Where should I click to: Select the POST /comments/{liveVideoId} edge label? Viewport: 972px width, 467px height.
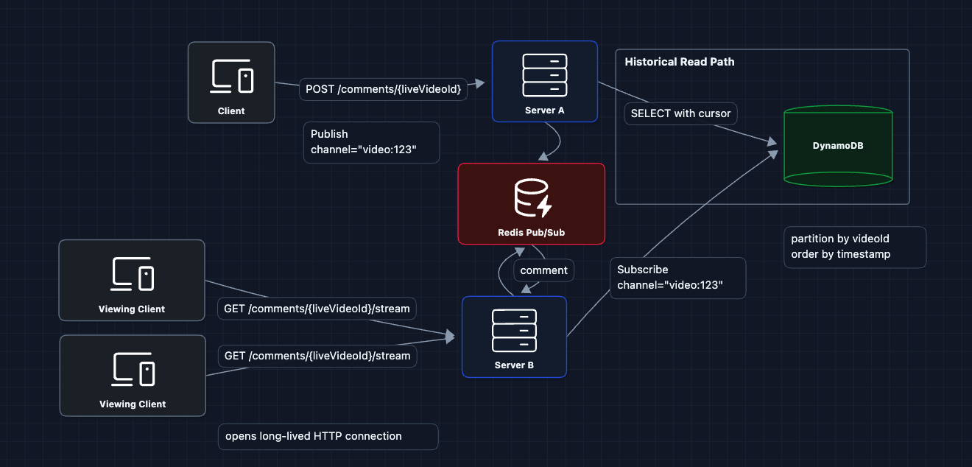(x=383, y=89)
